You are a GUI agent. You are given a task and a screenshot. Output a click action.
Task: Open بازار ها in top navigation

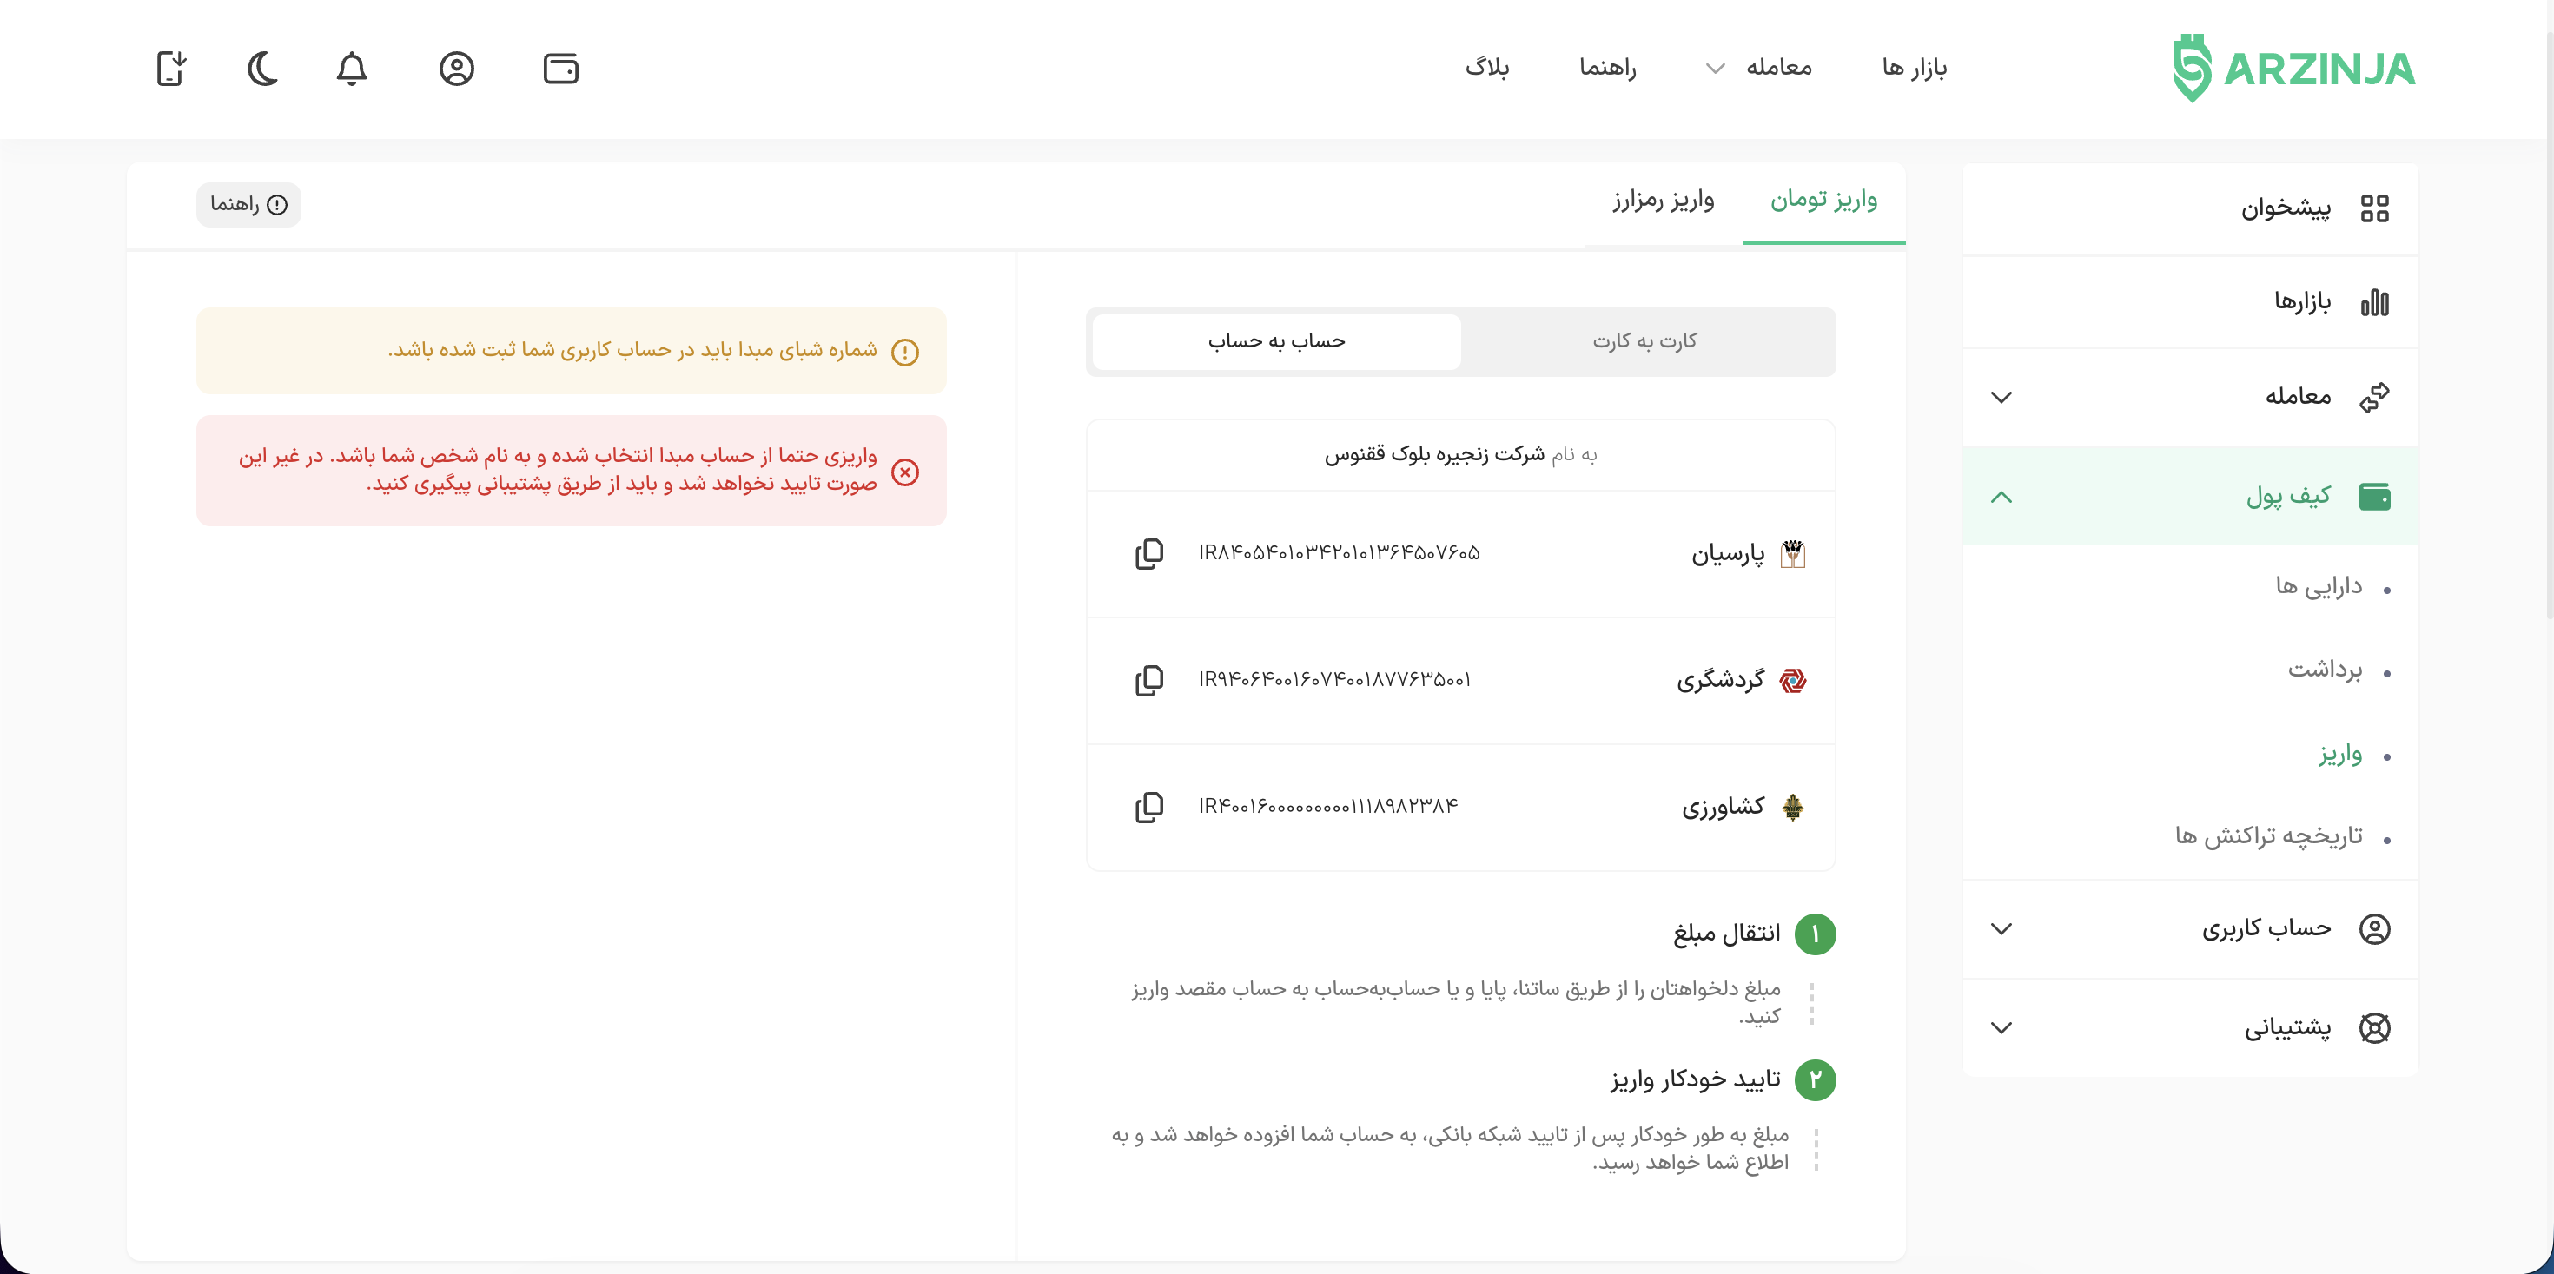(x=1915, y=68)
